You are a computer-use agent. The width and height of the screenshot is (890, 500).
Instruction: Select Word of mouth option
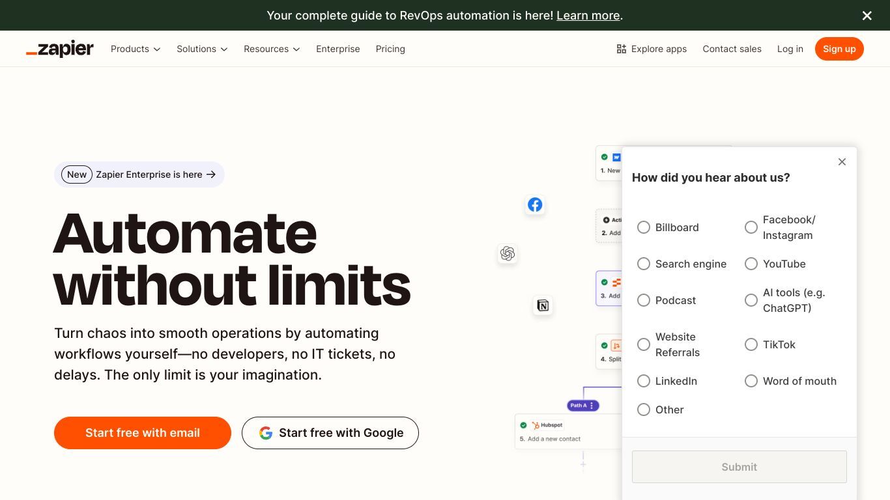pyautogui.click(x=751, y=381)
